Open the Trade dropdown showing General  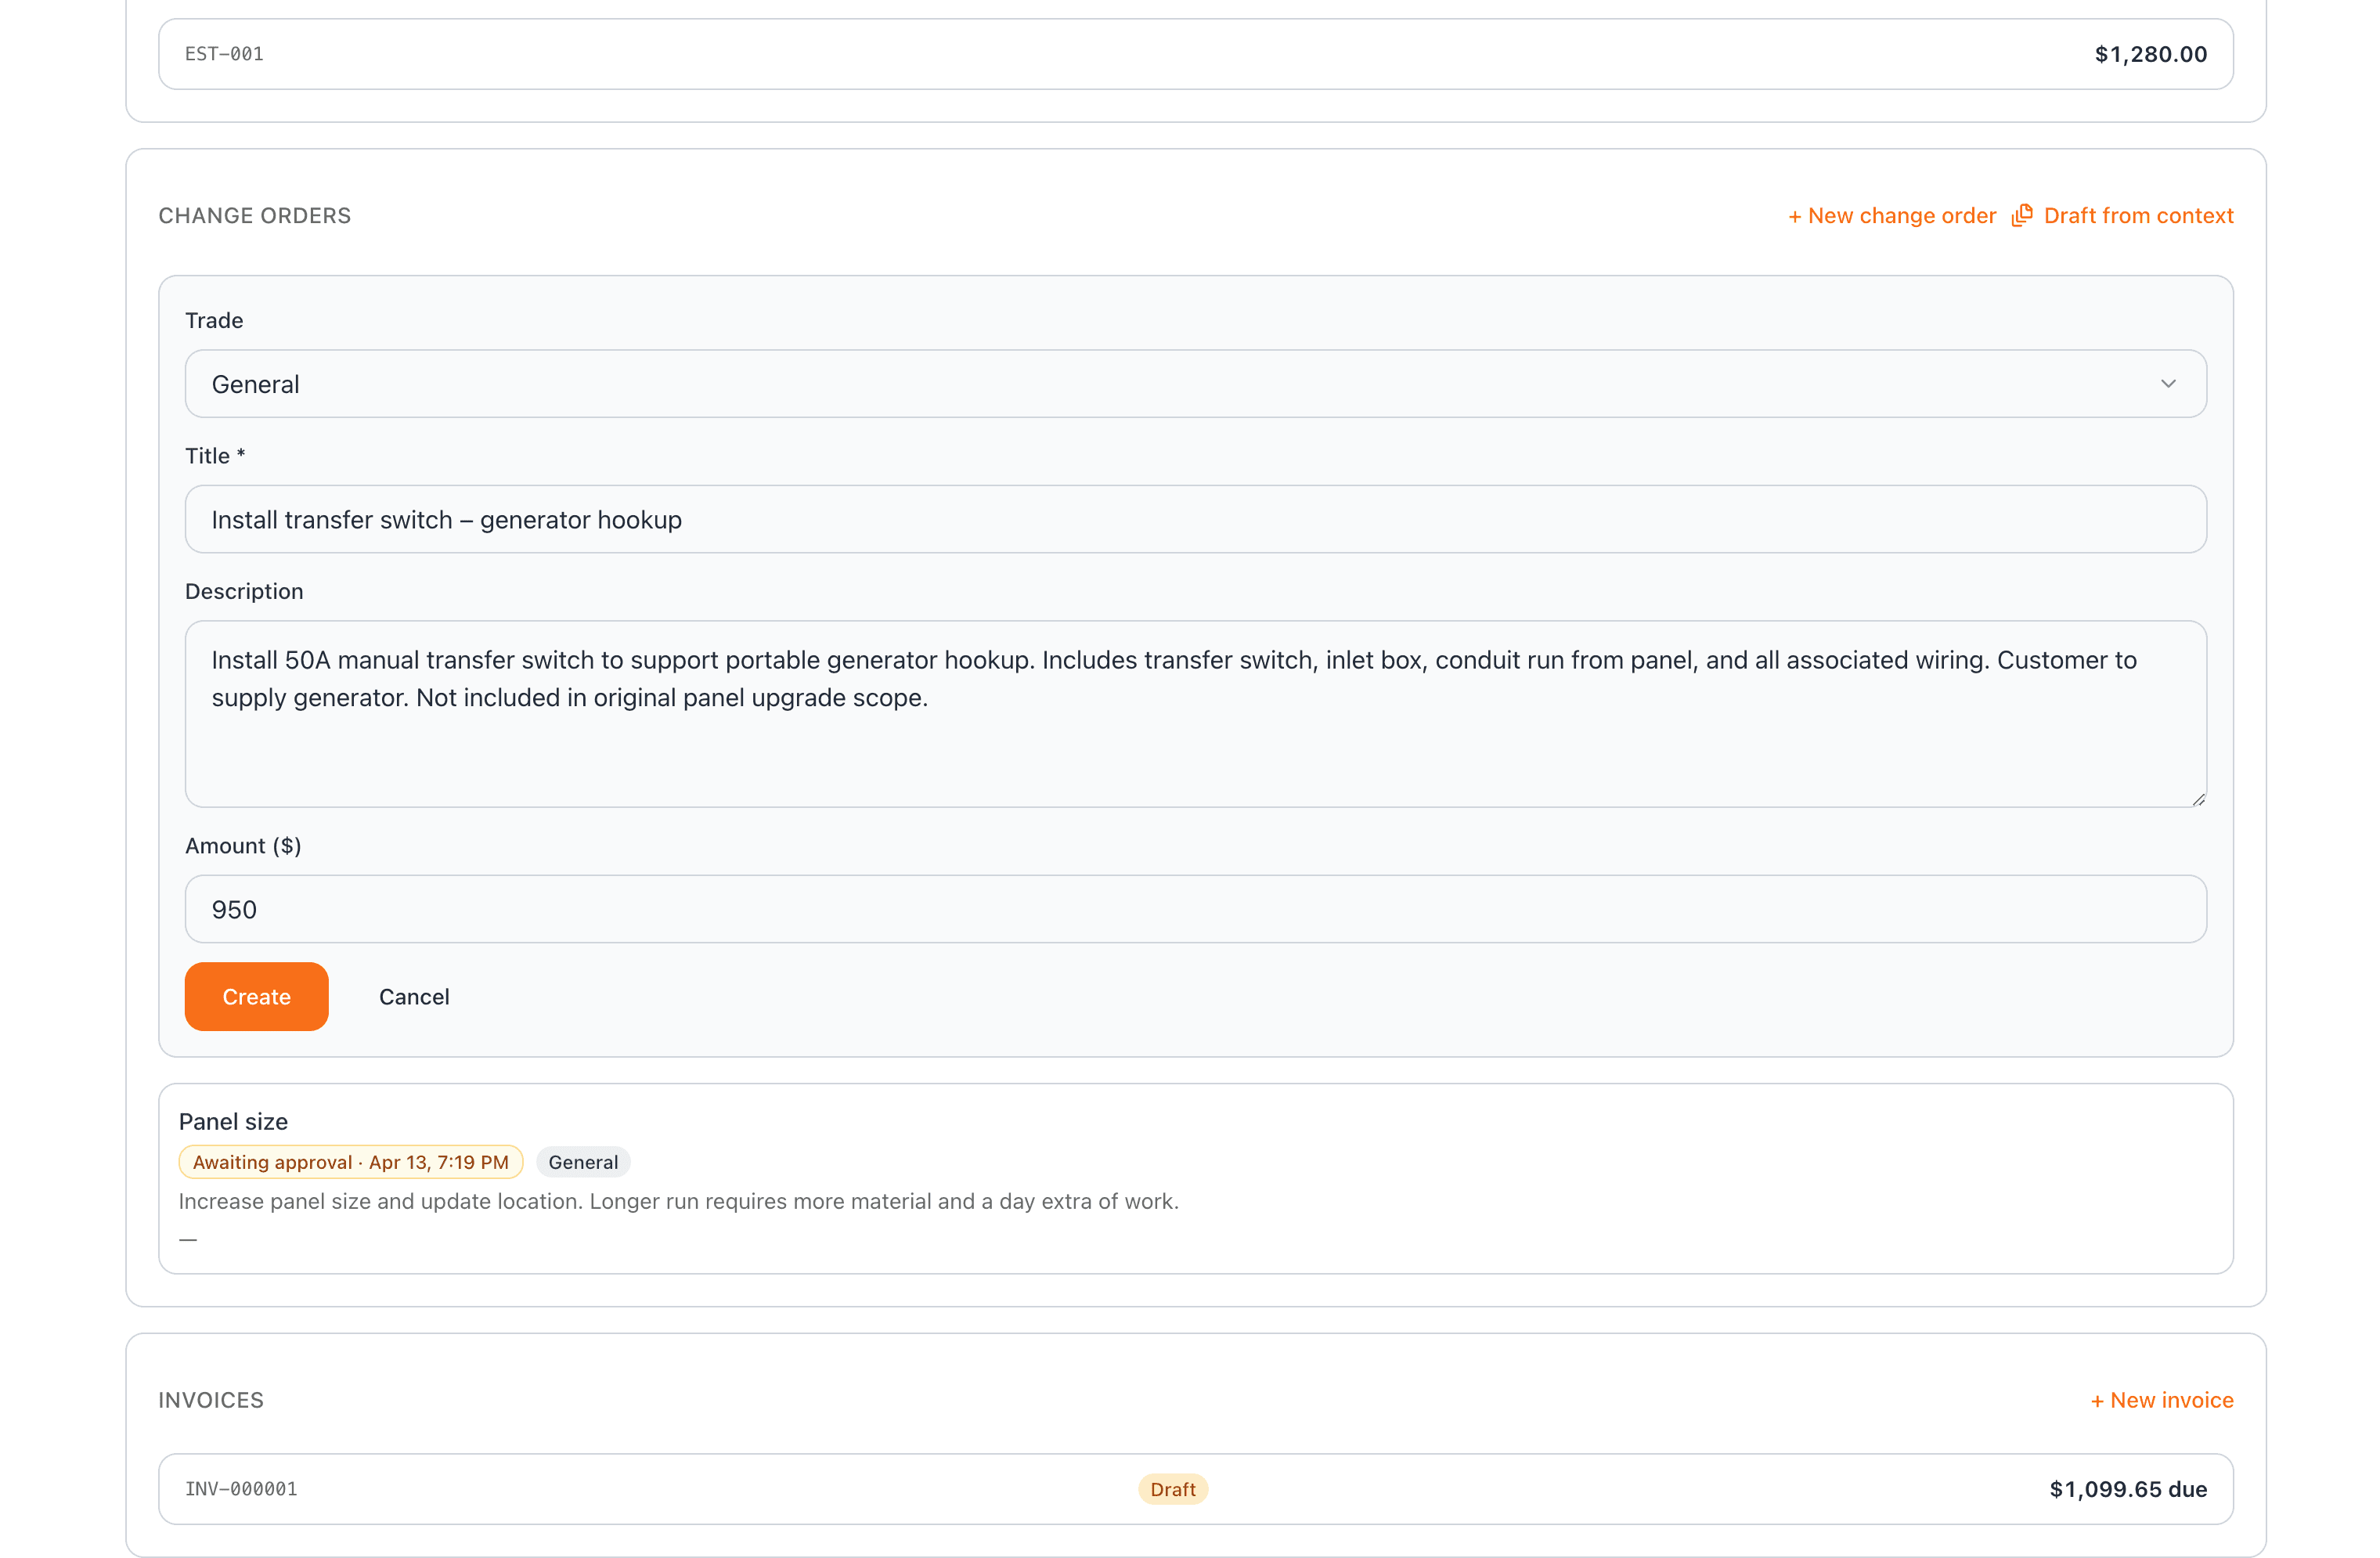tap(1195, 384)
